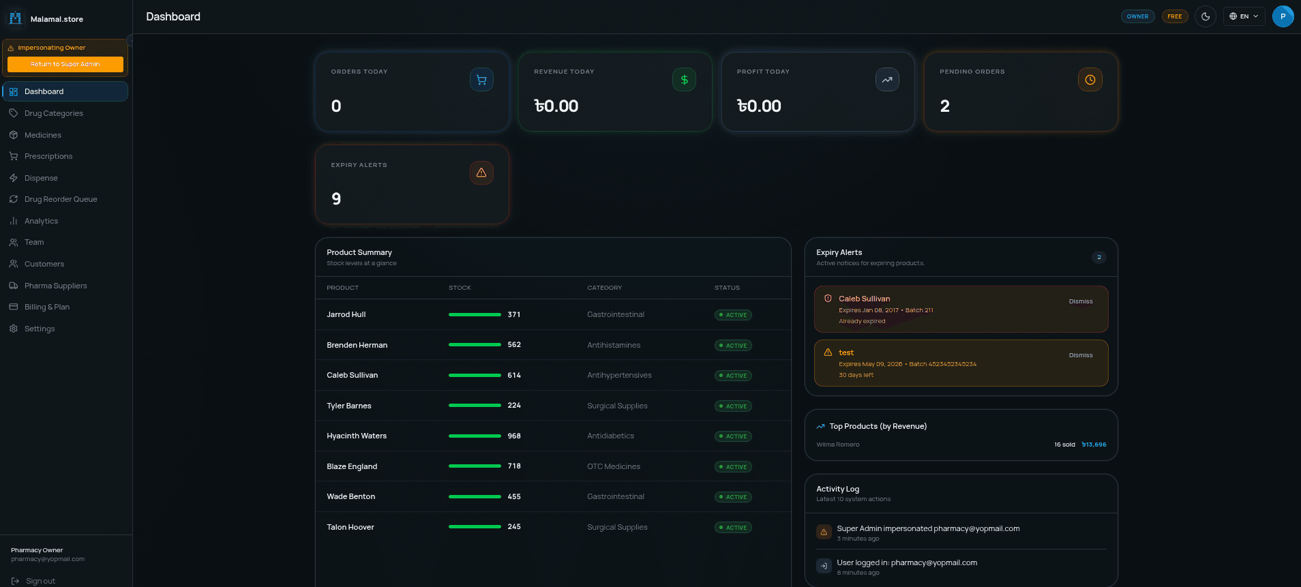Click the expiry alerts count badge 2

1098,257
